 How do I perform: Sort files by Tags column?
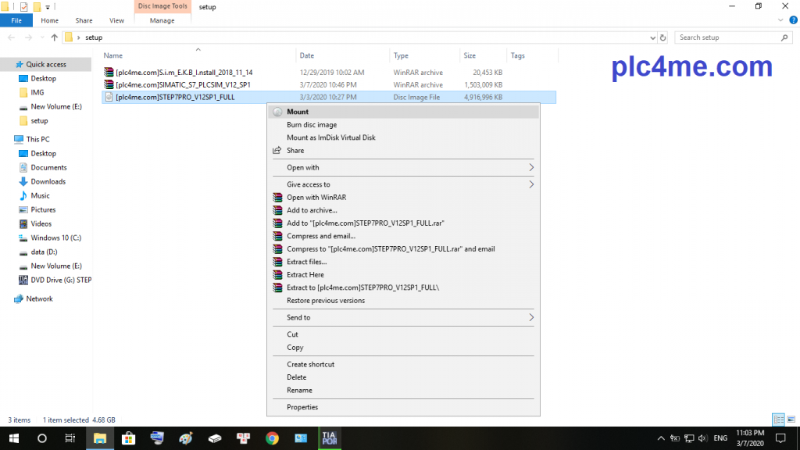pyautogui.click(x=532, y=55)
